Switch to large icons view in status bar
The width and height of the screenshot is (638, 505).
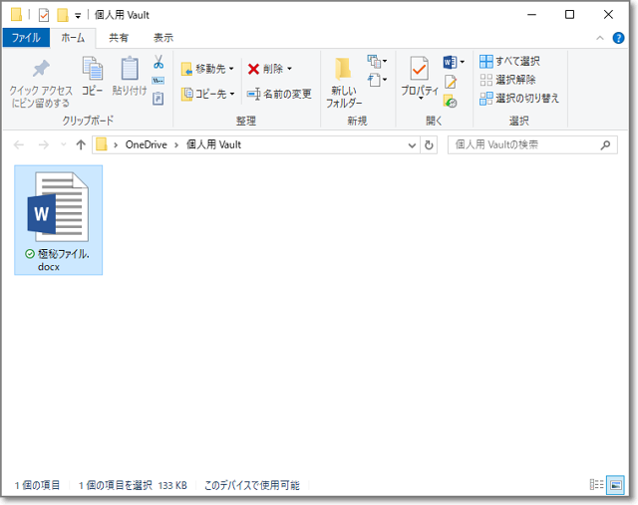pos(614,485)
